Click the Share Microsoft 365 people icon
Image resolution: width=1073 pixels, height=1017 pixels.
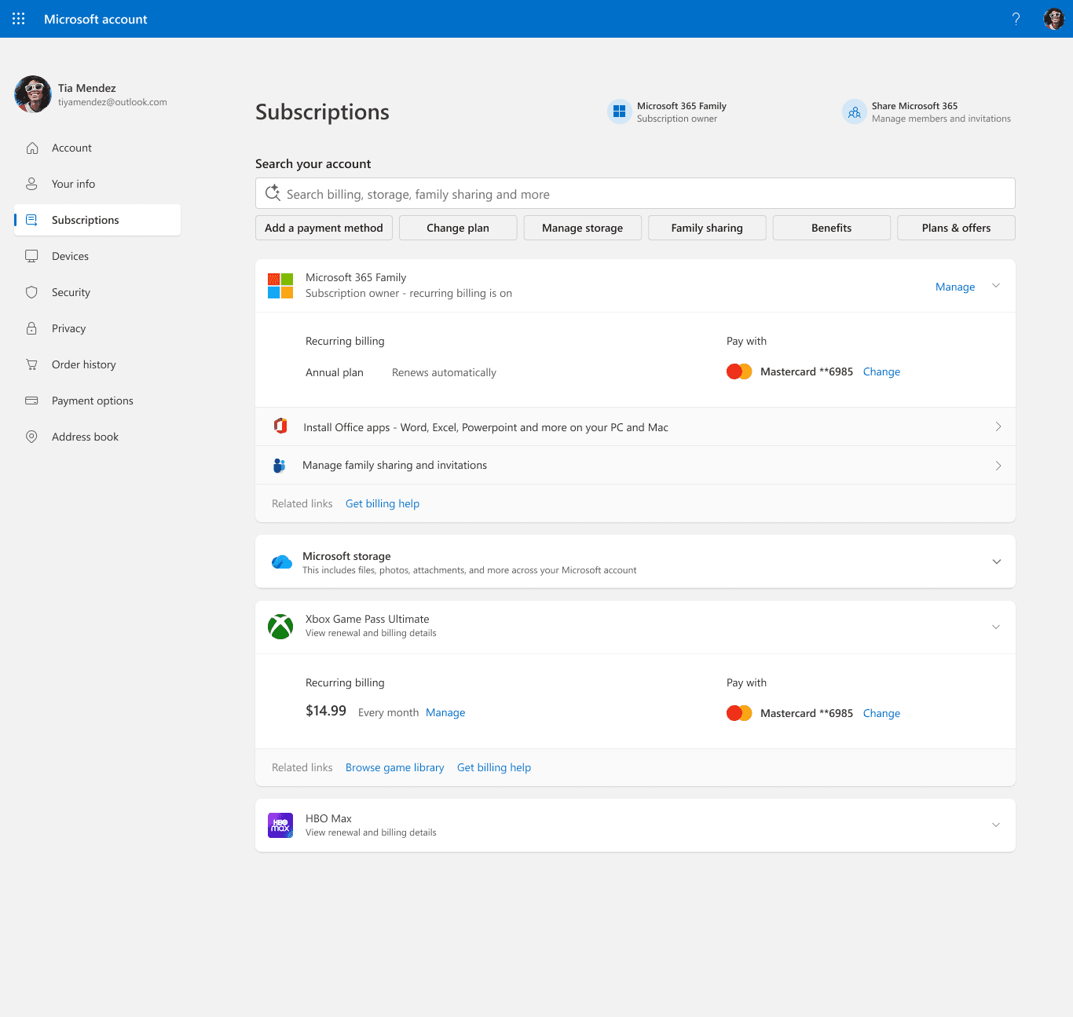coord(854,112)
